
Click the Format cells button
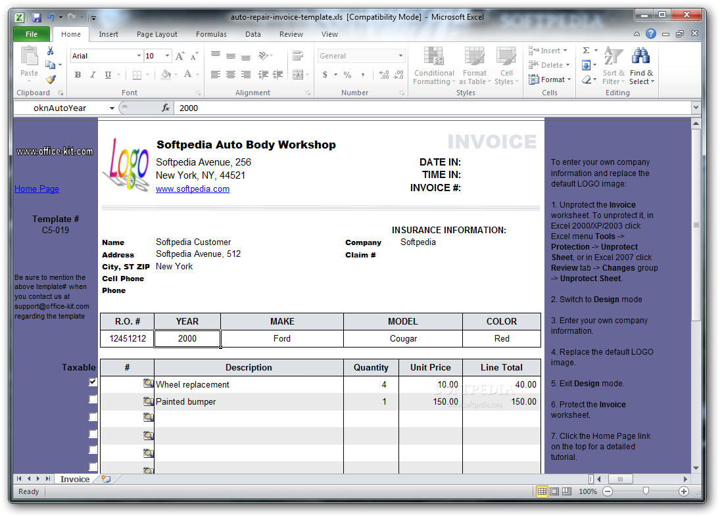(x=550, y=79)
